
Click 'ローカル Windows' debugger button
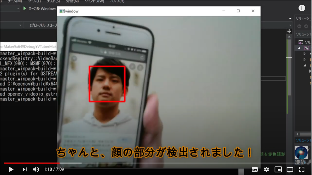coord(42,9)
